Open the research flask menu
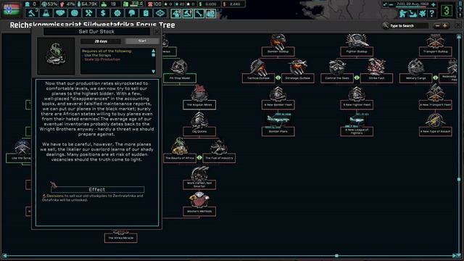464x261 pixels. click(46, 13)
